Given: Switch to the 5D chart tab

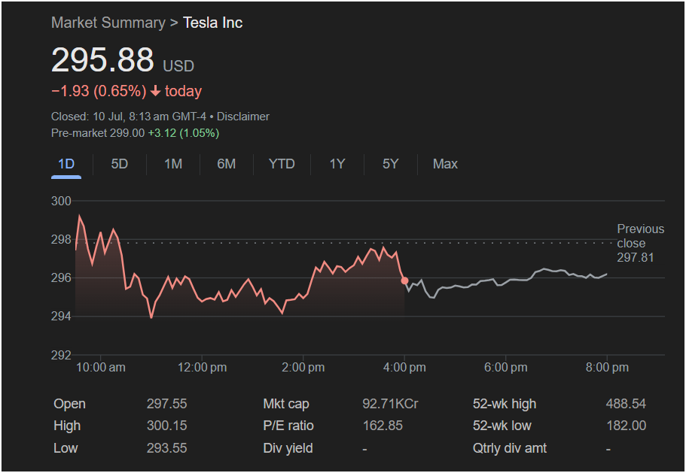Looking at the screenshot, I should click(120, 164).
